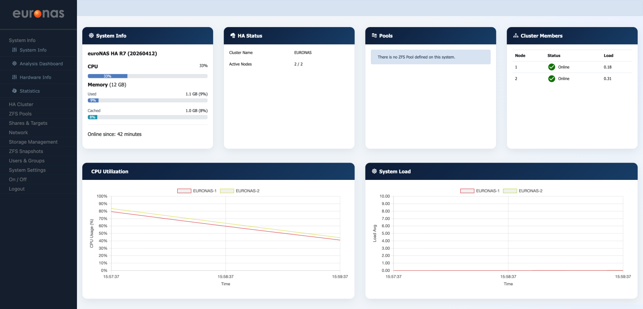The width and height of the screenshot is (643, 309).
Task: Log out via the Logout link
Action: [17, 189]
